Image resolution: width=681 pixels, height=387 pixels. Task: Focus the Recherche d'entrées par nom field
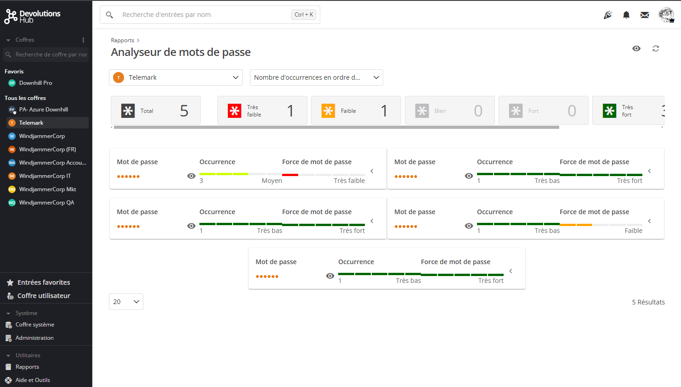(210, 15)
